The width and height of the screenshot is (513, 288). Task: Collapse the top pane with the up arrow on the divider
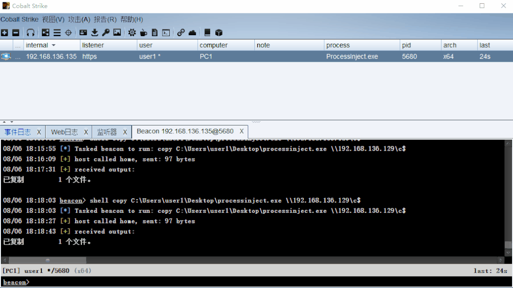tap(4, 122)
